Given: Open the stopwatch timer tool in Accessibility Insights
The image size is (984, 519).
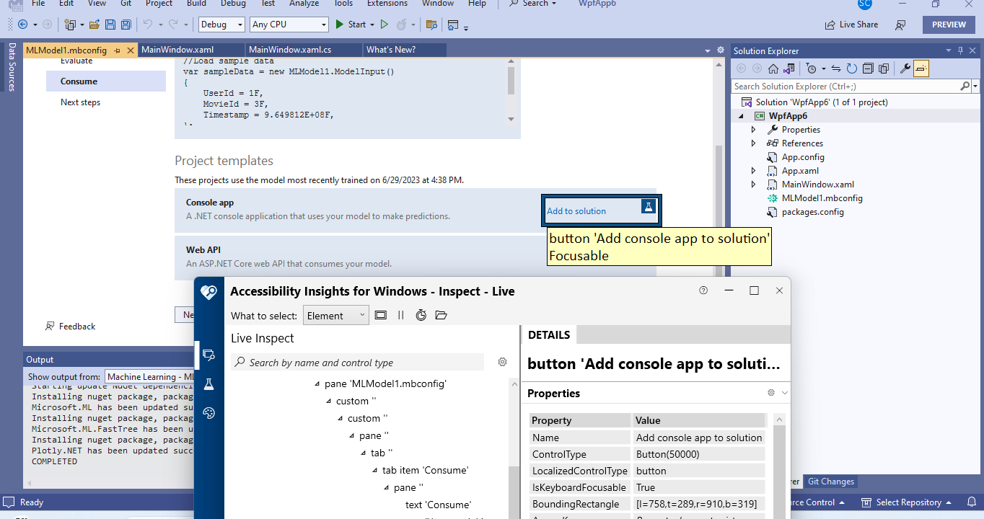Looking at the screenshot, I should [x=421, y=315].
